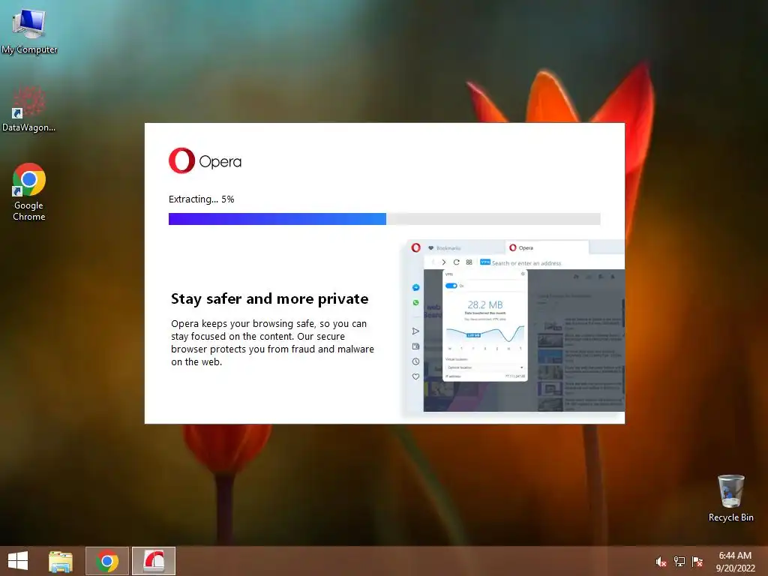This screenshot has width=768, height=576.
Task: Click the taskbar clock showing 6:44 AM
Action: [735, 562]
